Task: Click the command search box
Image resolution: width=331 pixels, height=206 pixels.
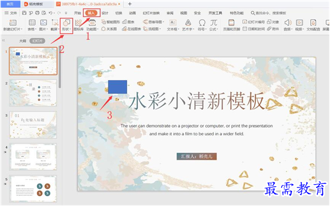Action: point(269,13)
